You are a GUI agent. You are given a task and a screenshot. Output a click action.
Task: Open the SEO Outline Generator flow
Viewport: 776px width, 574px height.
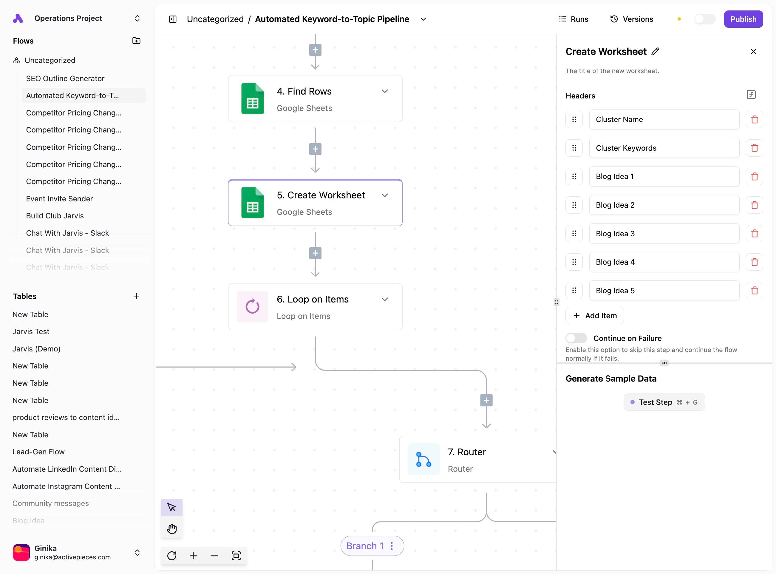pos(65,78)
